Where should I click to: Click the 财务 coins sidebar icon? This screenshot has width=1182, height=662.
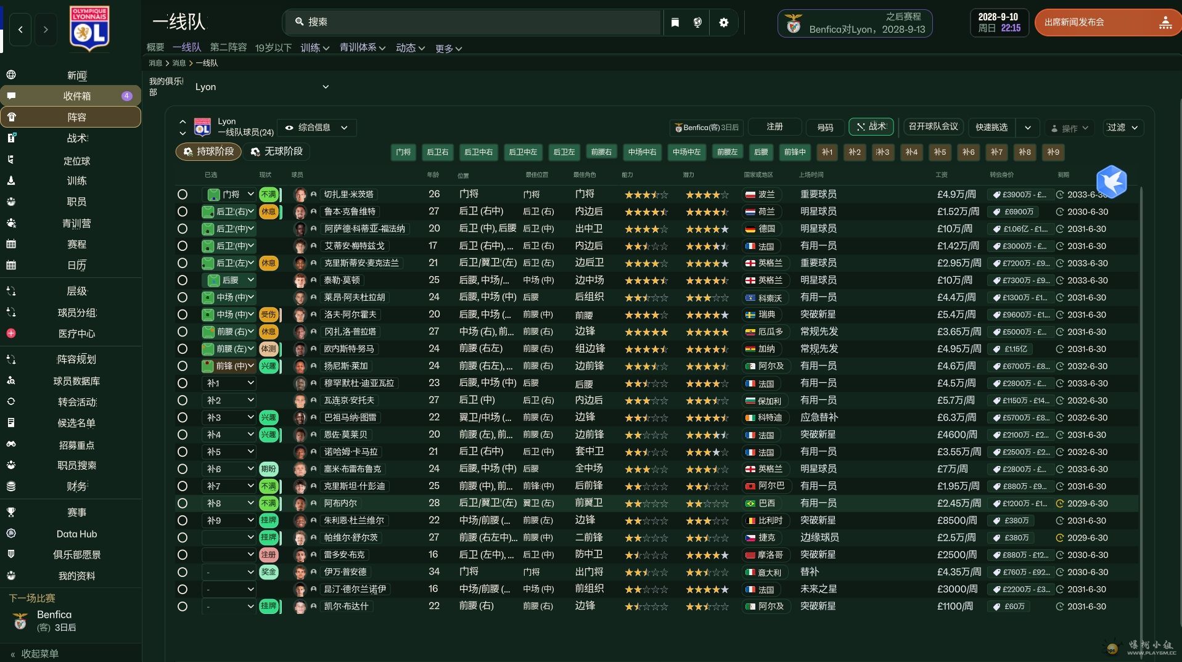click(x=11, y=486)
